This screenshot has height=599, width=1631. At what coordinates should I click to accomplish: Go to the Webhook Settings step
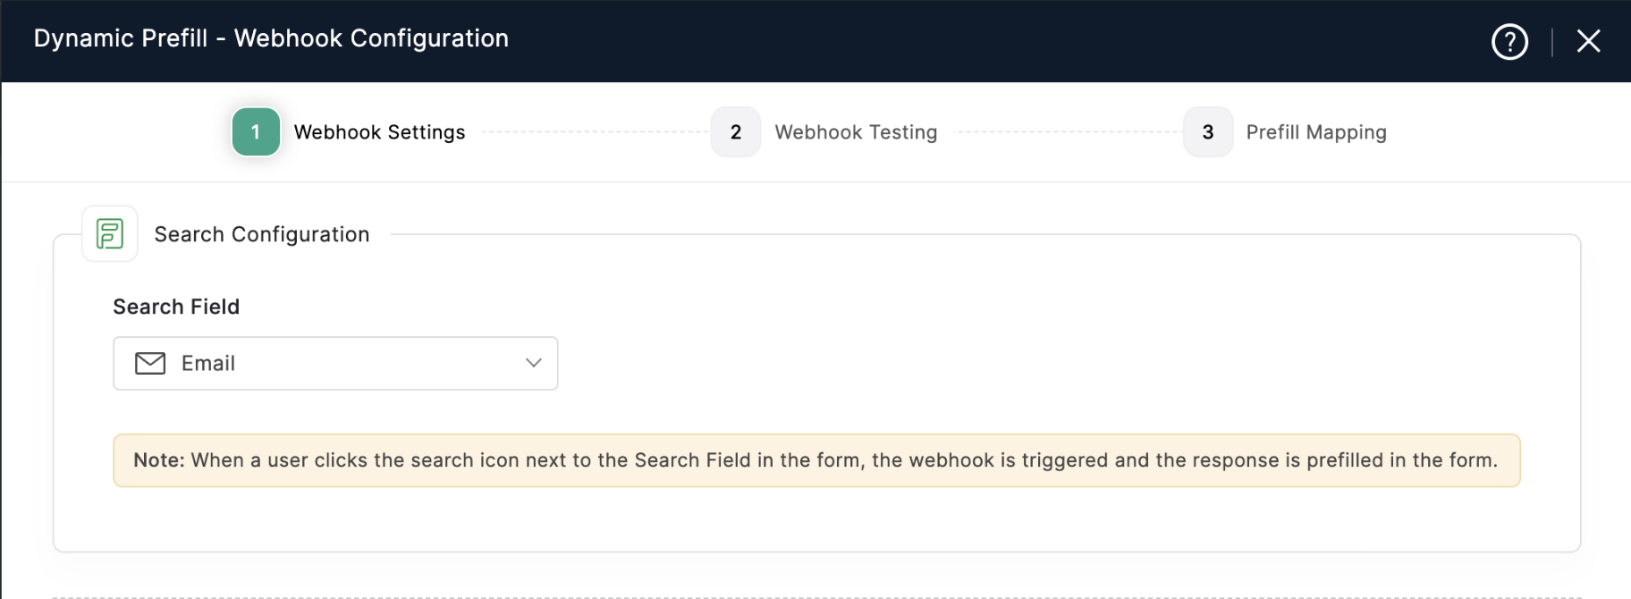coord(379,132)
